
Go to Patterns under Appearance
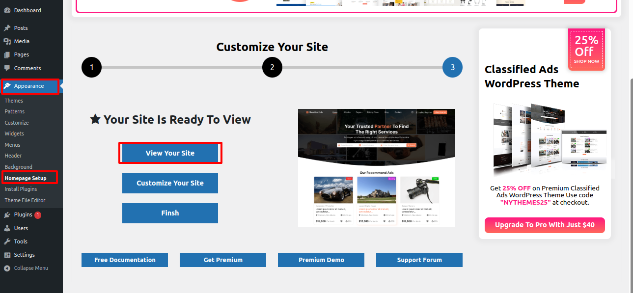coord(14,111)
